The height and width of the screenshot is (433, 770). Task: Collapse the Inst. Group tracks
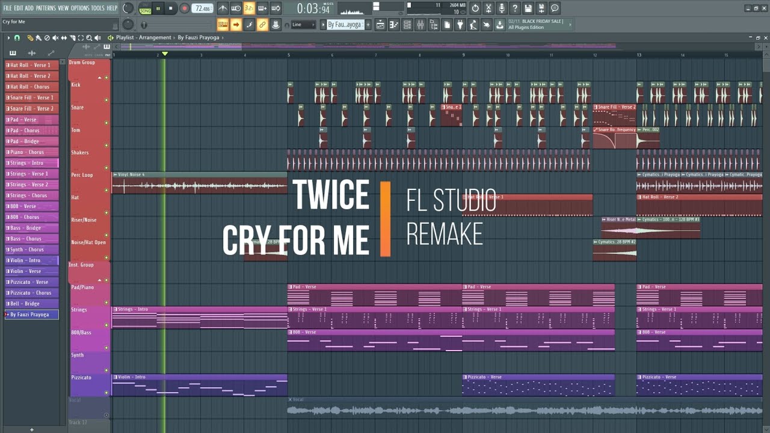click(x=100, y=280)
